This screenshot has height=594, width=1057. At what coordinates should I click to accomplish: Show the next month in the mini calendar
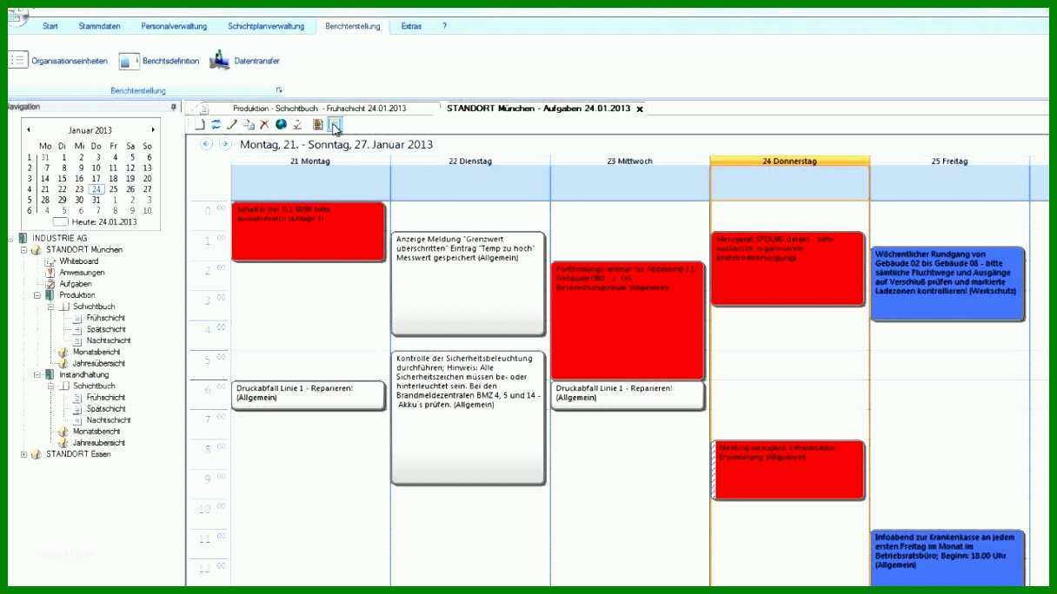[x=153, y=130]
